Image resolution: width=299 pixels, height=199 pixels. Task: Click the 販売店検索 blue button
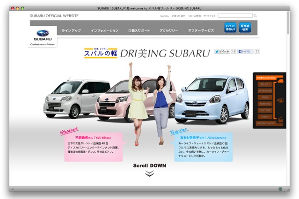click(245, 28)
